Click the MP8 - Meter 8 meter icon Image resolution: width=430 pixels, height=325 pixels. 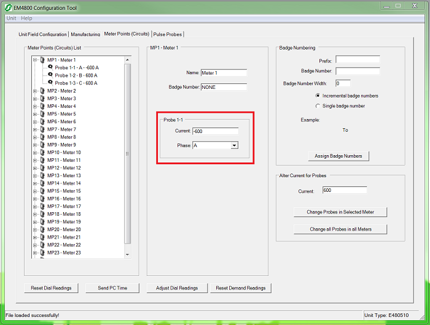pyautogui.click(x=42, y=137)
